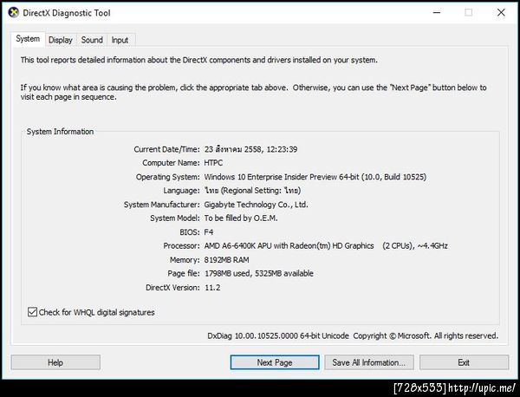Click the BIOS value F4

click(209, 232)
